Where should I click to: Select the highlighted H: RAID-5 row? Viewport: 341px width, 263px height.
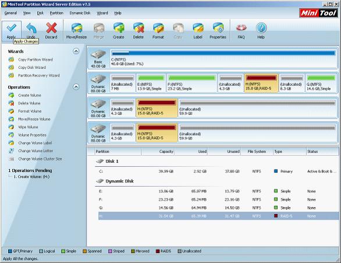pyautogui.click(x=218, y=216)
